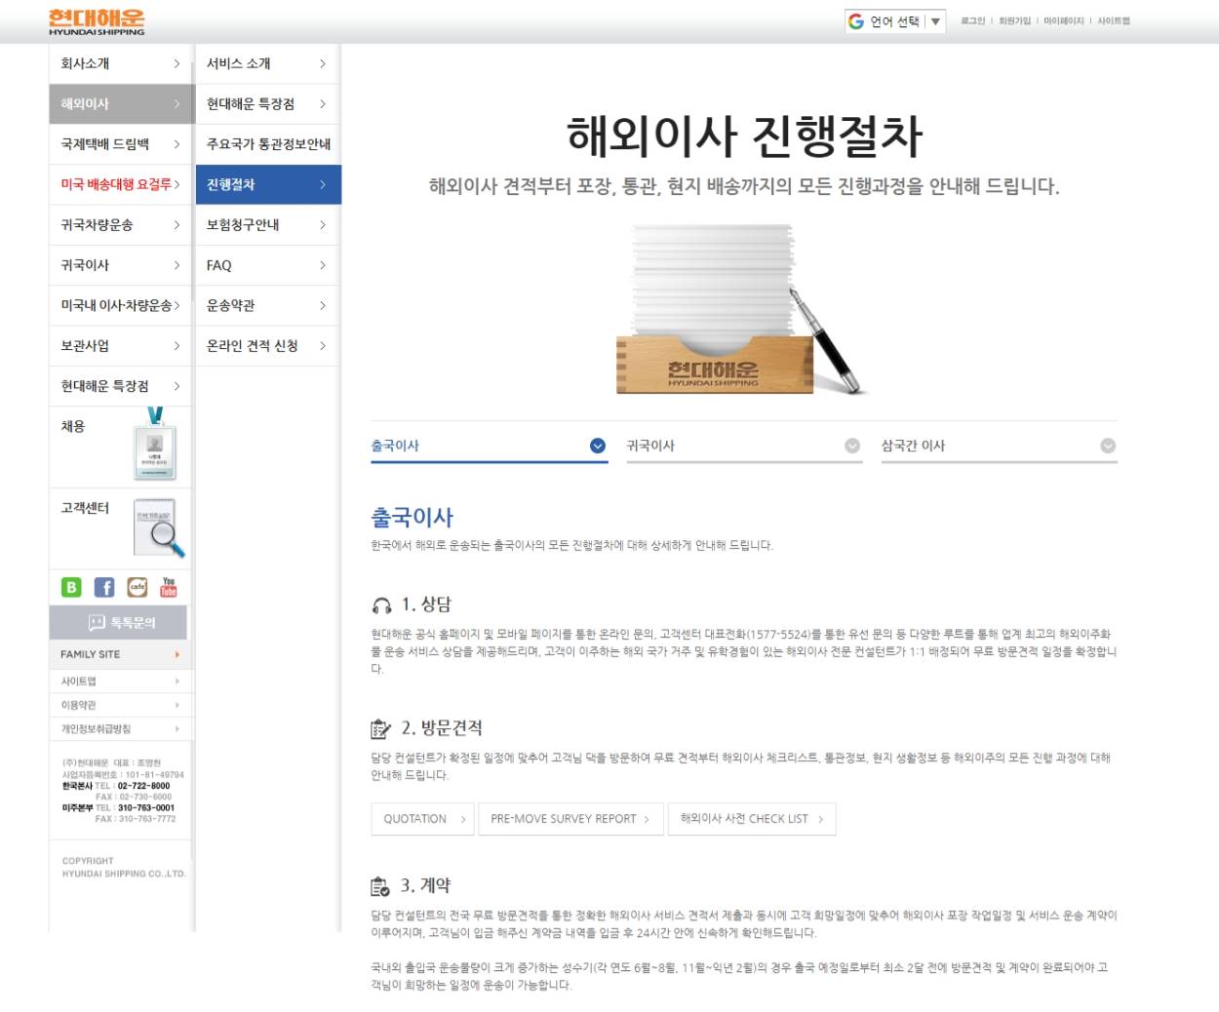1219x1012 pixels.
Task: Click the gray chevron on 삼국간 이사 tab
Action: (x=1108, y=446)
